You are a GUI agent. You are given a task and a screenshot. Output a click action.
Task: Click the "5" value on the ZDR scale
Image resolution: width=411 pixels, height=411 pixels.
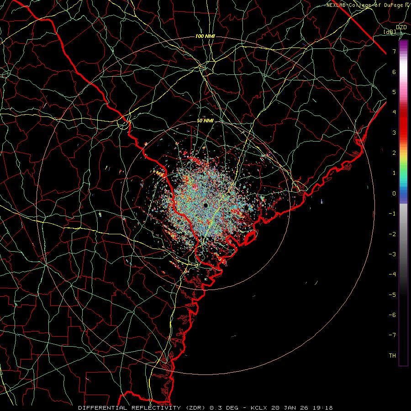point(394,92)
